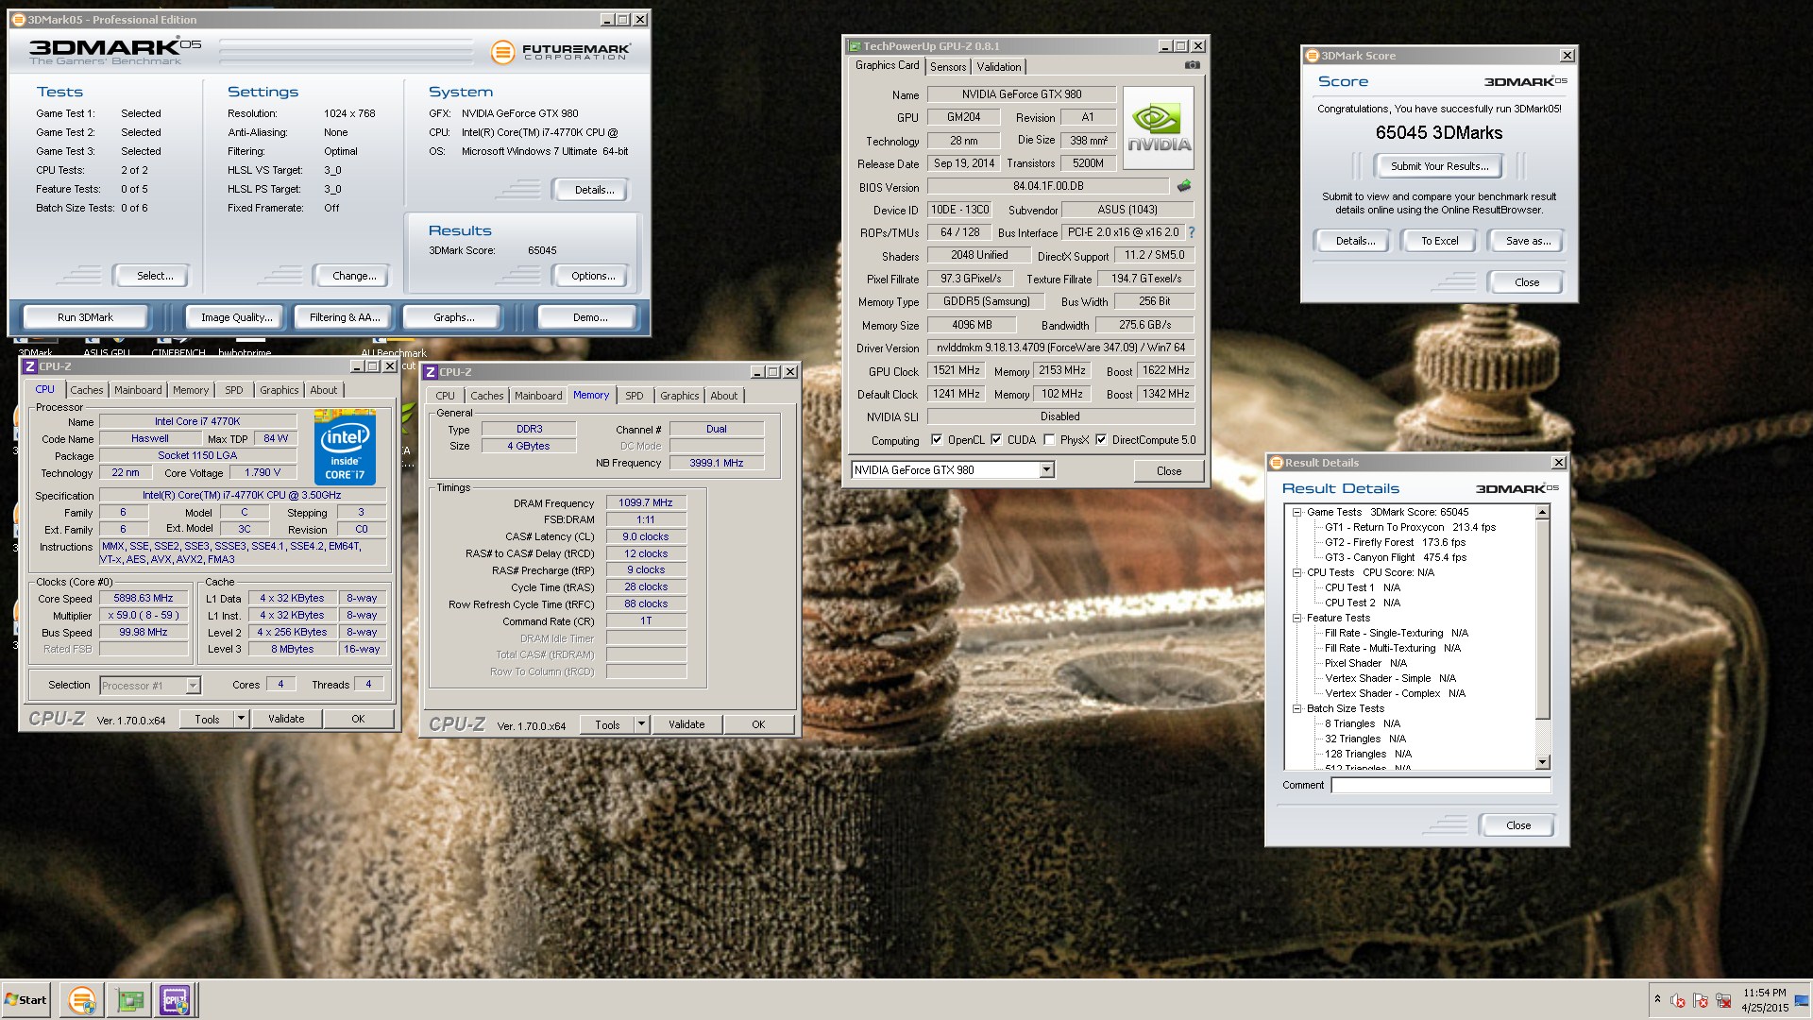Viewport: 1813px width, 1020px height.
Task: Click the Bus Interface question mark icon
Action: pos(1191,232)
